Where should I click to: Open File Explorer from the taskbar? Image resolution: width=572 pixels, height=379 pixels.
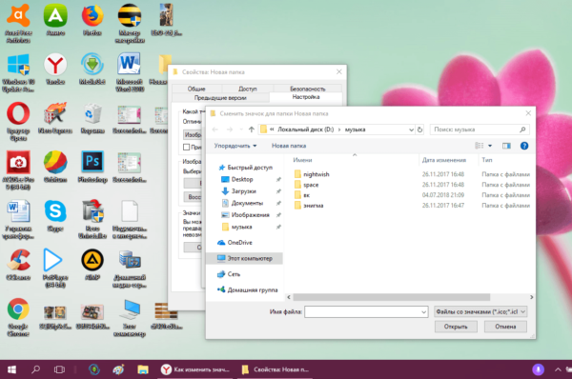(x=143, y=369)
